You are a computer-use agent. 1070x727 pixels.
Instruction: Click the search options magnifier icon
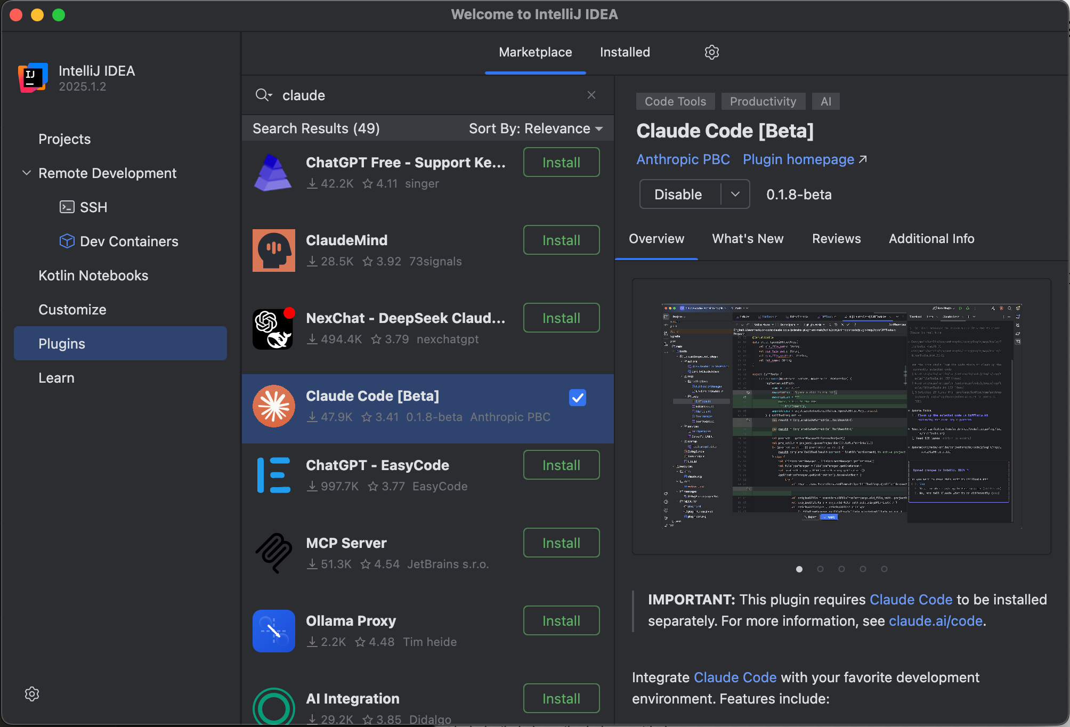coord(263,95)
